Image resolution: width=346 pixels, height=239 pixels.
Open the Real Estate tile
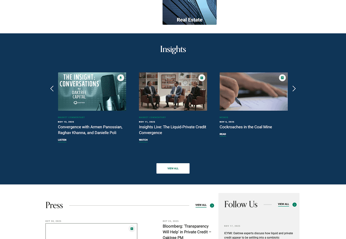(x=190, y=12)
